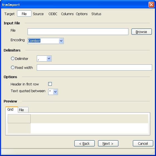The height and width of the screenshot is (156, 156).
Task: Enable Header in first row checkbox
Action: pyautogui.click(x=50, y=84)
